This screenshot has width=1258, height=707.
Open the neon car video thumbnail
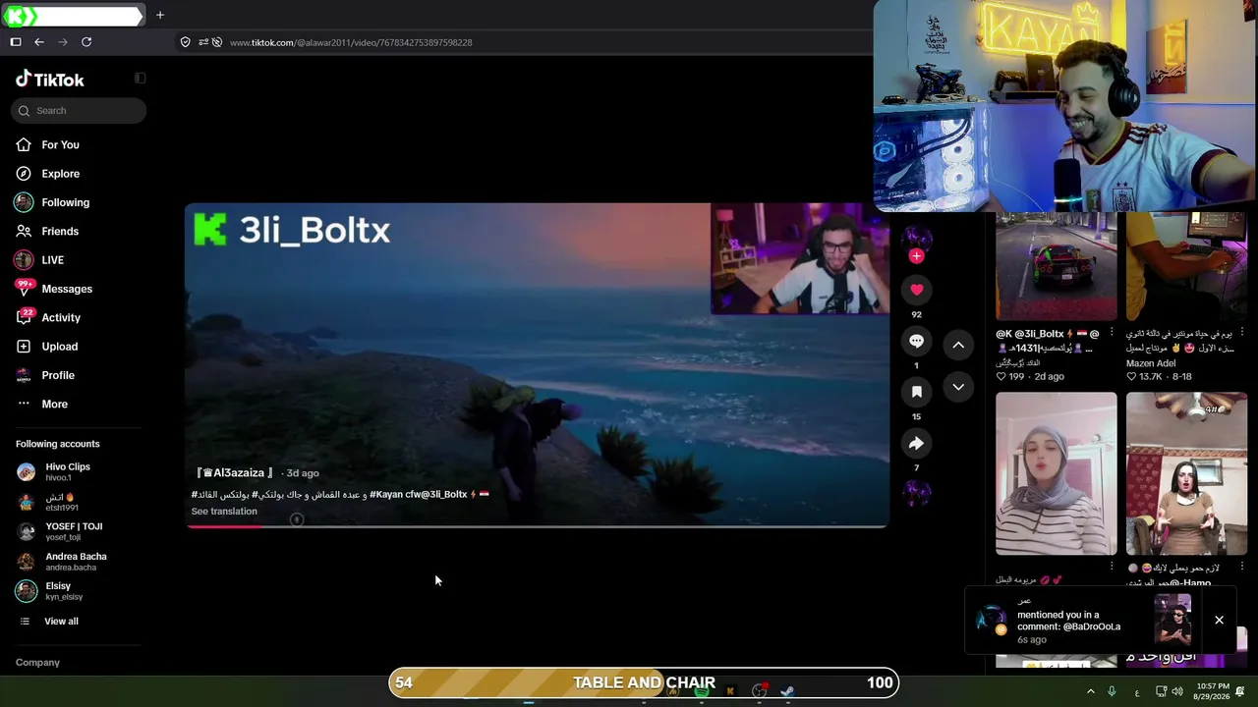1057,266
